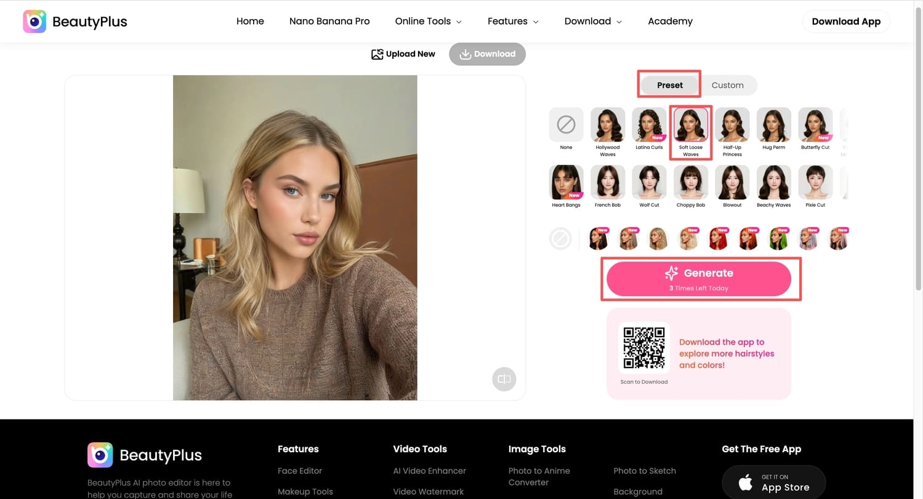Expand the Download dropdown in the navbar
This screenshot has height=499, width=923.
(592, 21)
